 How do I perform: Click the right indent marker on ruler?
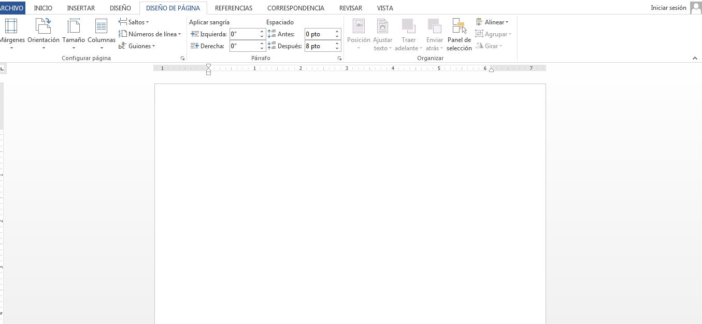491,70
